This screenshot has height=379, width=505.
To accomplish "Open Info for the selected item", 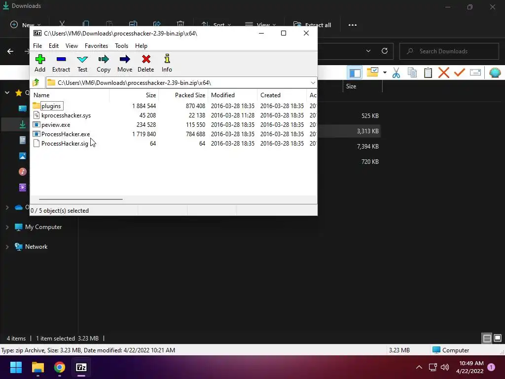I will click(x=167, y=63).
